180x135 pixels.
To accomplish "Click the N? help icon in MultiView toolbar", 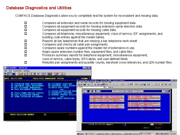I will (x=131, y=84).
